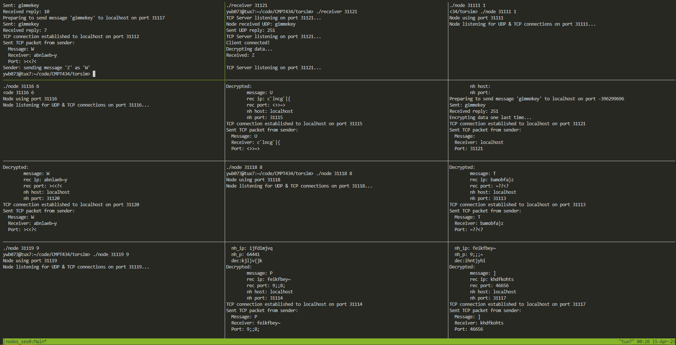Focus the node 31111 pane
Image resolution: width=676 pixels, height=345 pixels.
[x=561, y=48]
